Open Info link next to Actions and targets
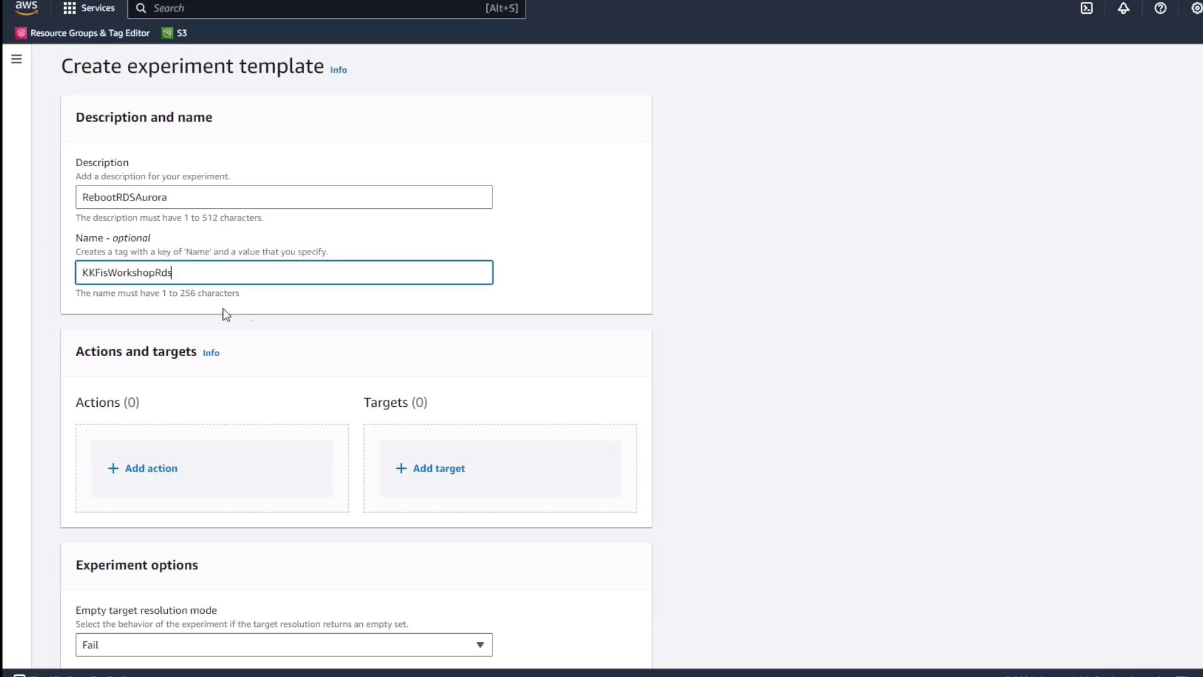The image size is (1203, 677). pyautogui.click(x=211, y=353)
